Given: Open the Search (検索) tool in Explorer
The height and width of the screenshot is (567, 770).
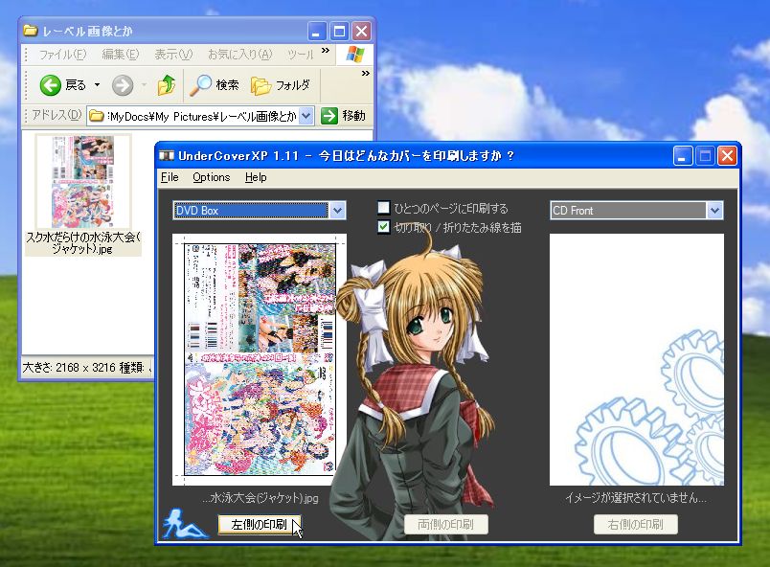Looking at the screenshot, I should [x=215, y=85].
